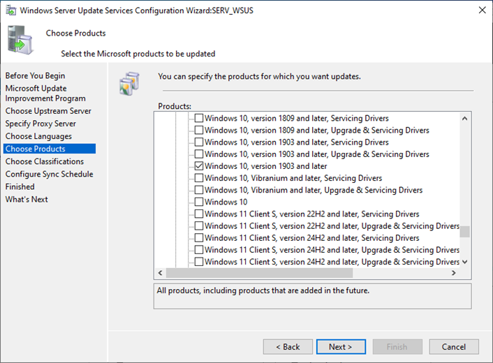This screenshot has width=493, height=363.
Task: Click the 'All products, including products' description text
Action: [x=263, y=290]
